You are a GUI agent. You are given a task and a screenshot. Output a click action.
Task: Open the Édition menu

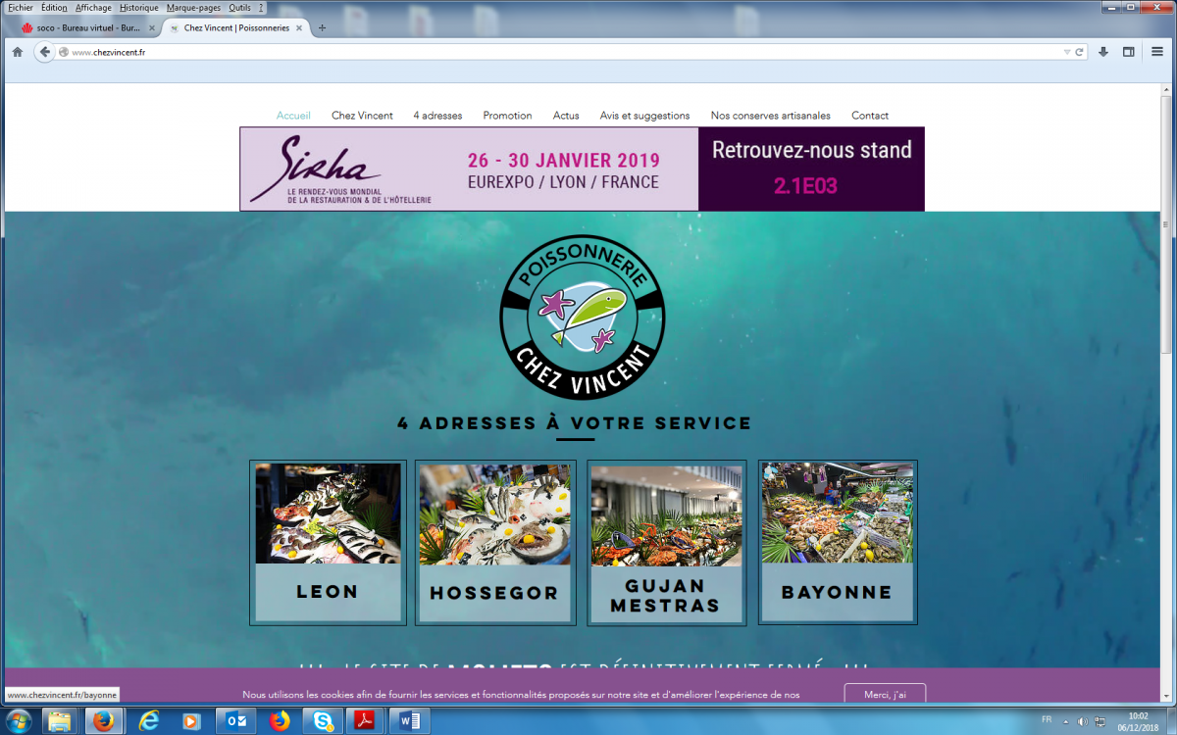click(54, 7)
